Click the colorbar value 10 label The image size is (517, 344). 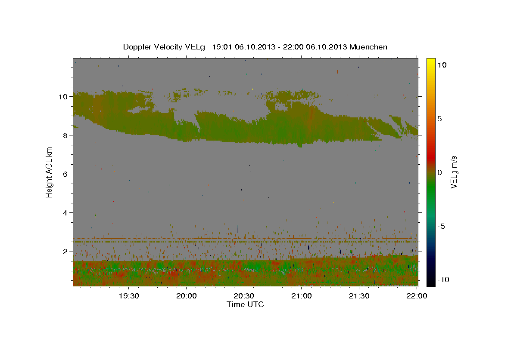442,64
